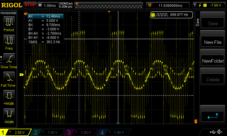Open the Save menu side tab
227x136 pixels.
197,22
